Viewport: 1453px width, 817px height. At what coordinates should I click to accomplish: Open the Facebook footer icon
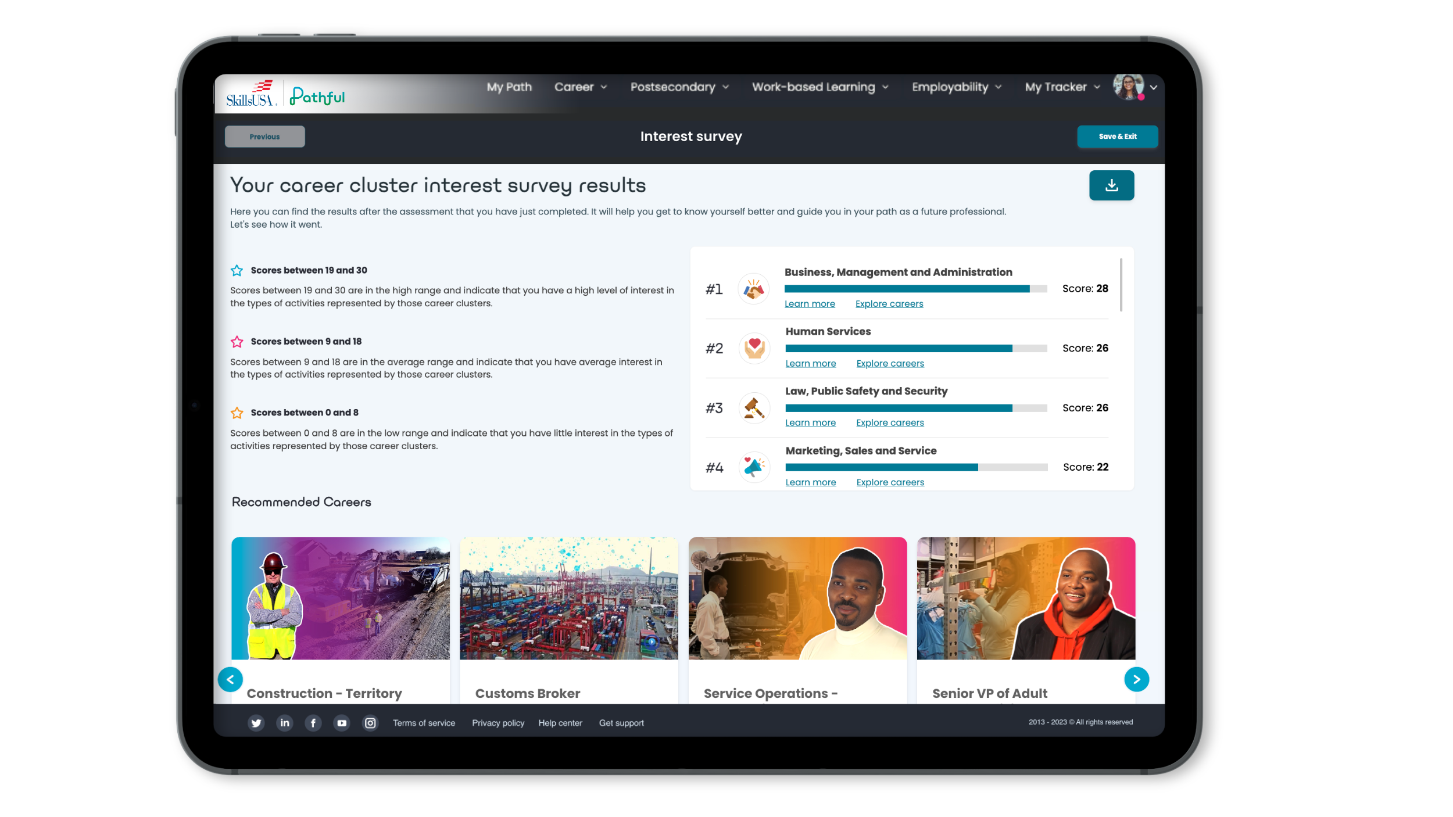pos(313,723)
